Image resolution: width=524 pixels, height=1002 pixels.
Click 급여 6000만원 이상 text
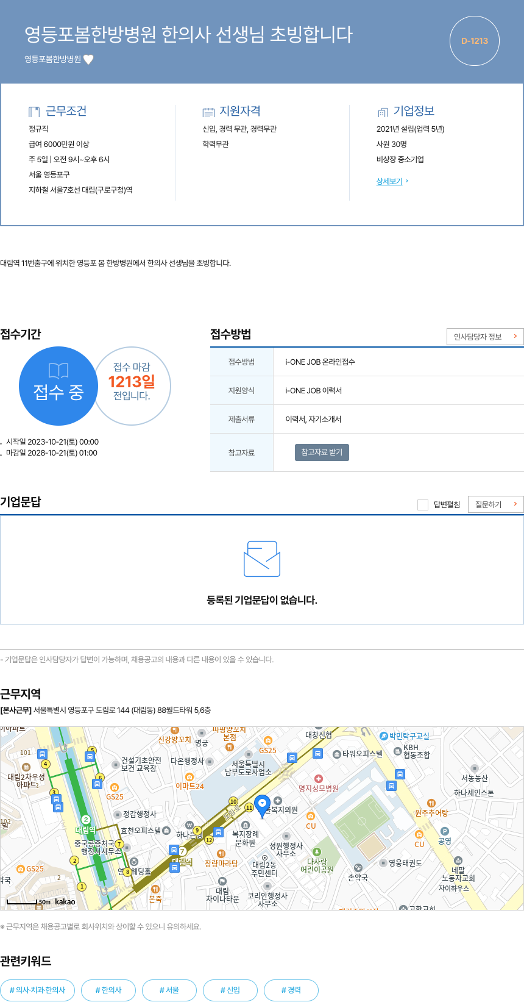coord(59,144)
